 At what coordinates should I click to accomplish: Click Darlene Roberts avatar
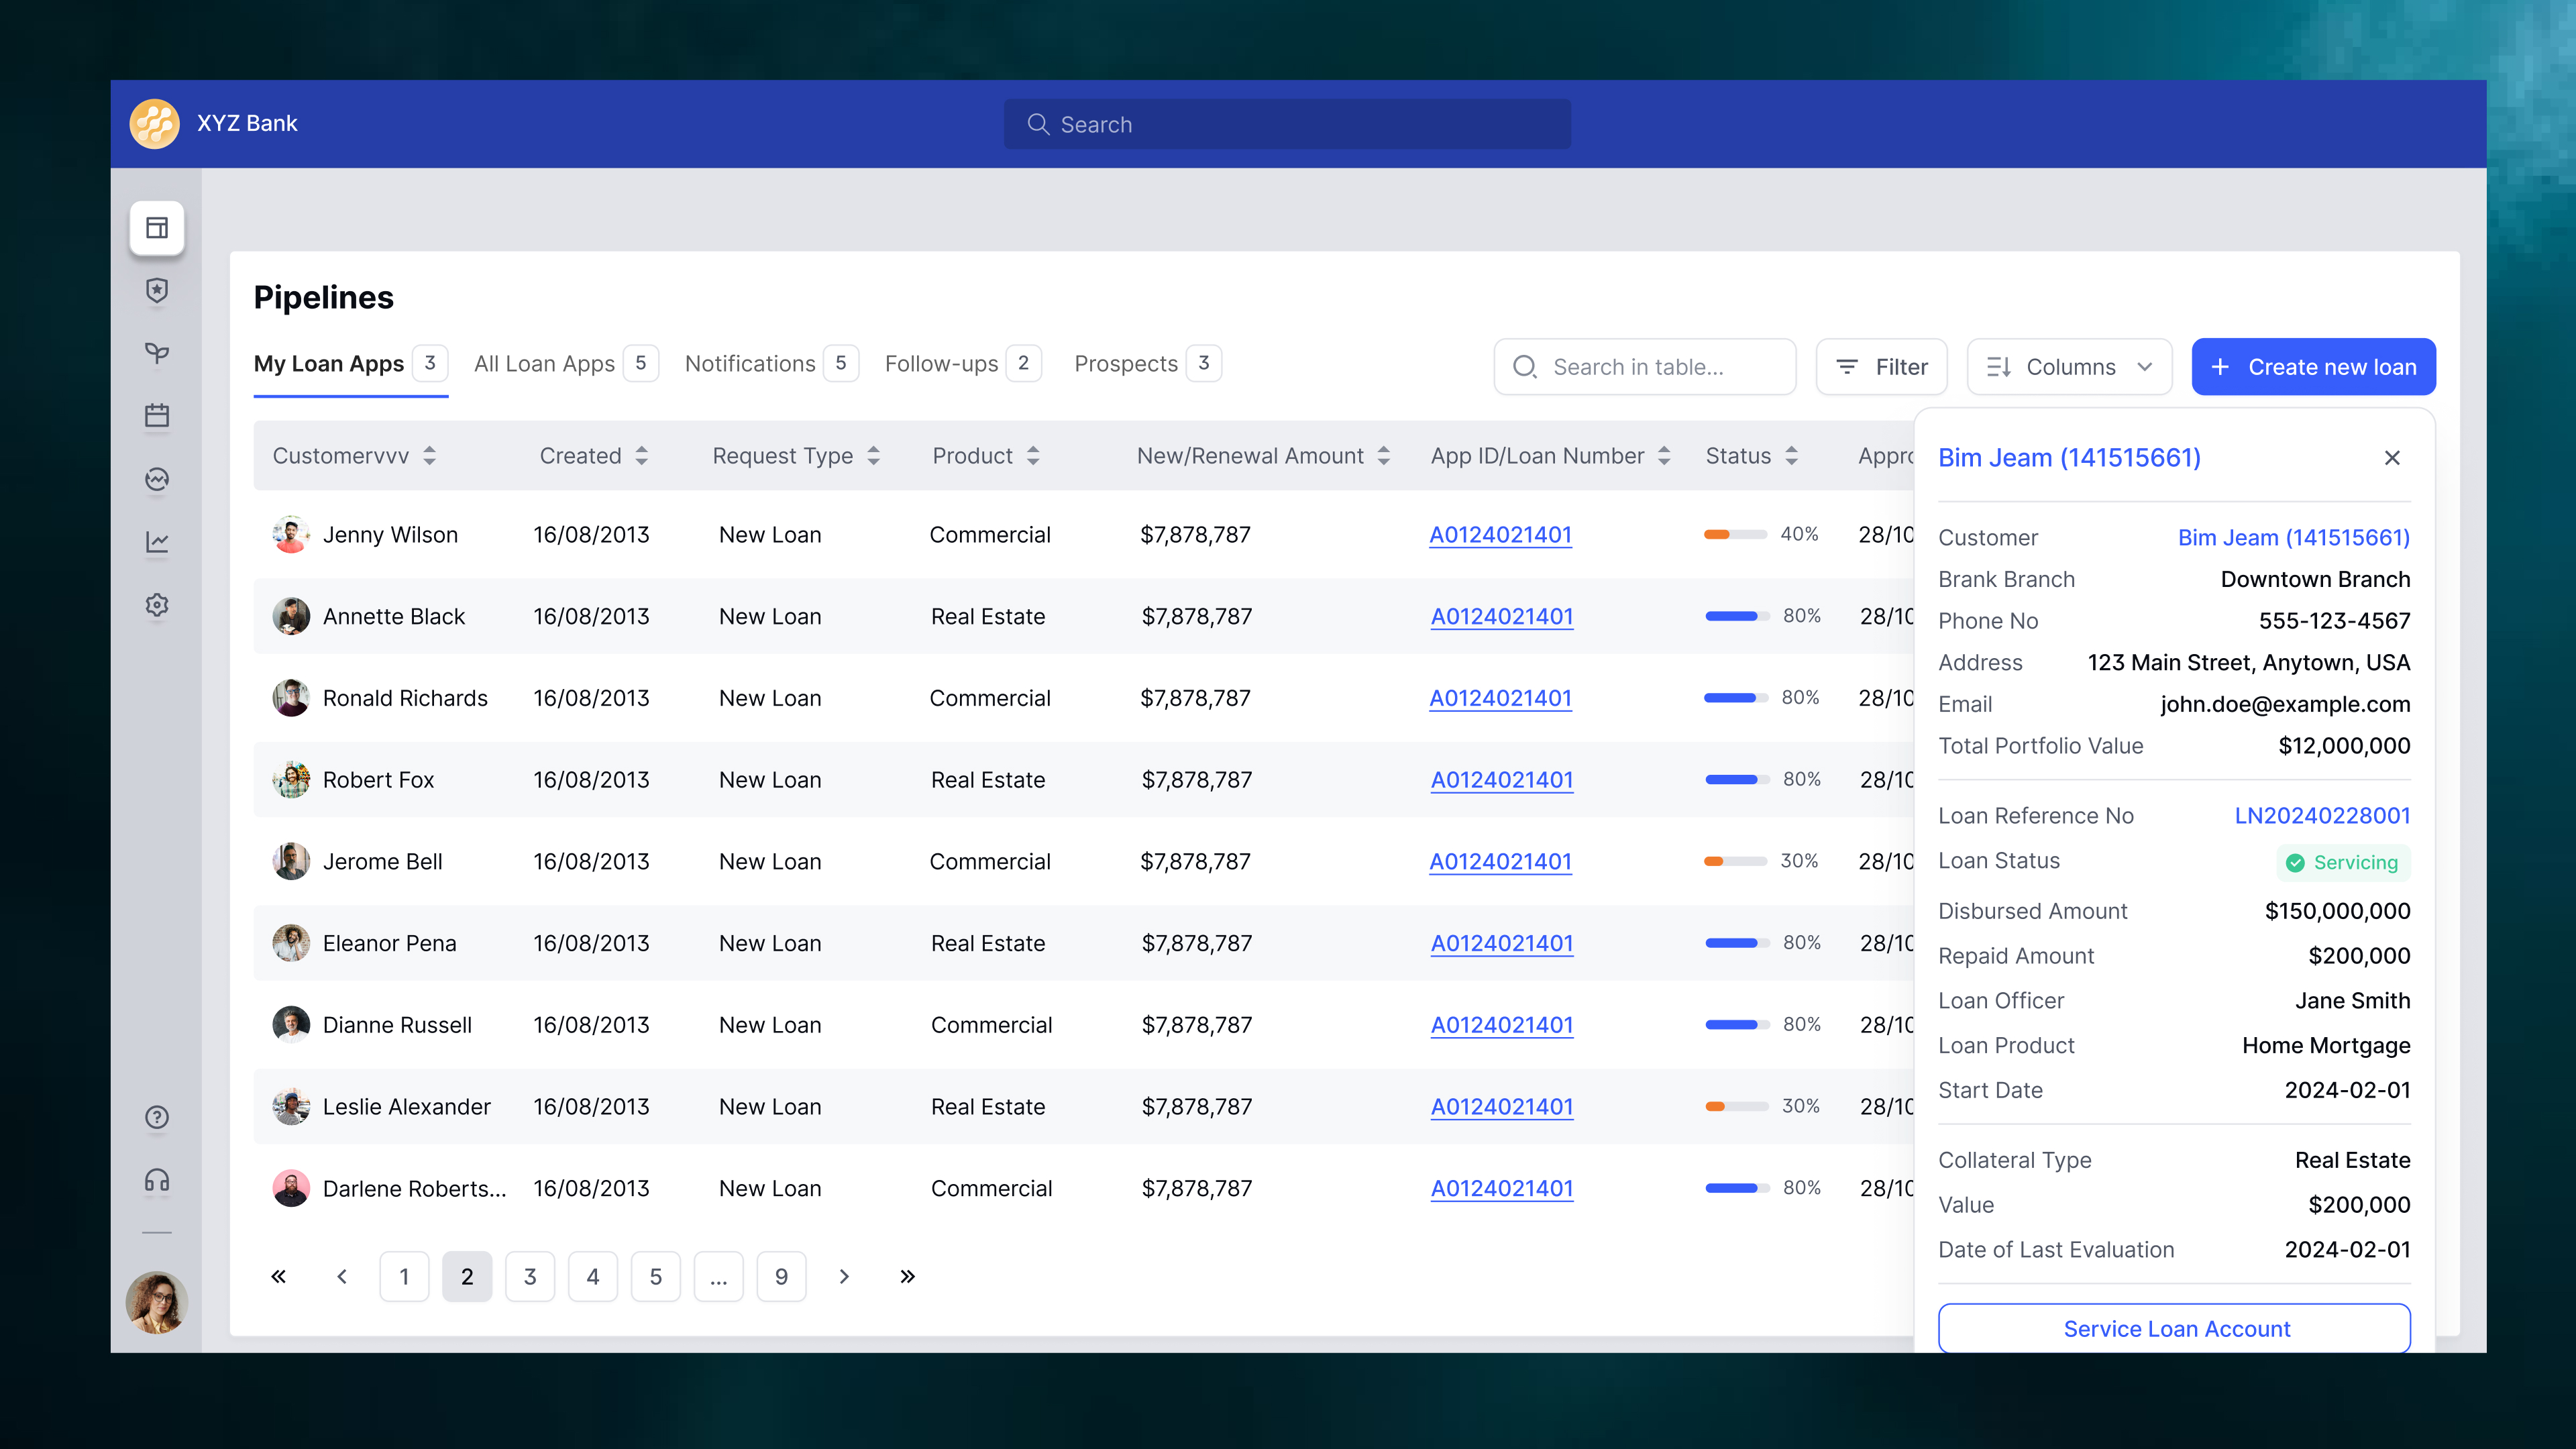291,1188
